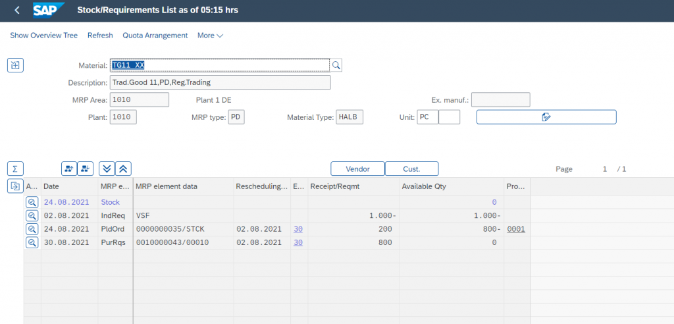This screenshot has width=674, height=324.
Task: Expand all rows with double-down arrows
Action: point(107,169)
